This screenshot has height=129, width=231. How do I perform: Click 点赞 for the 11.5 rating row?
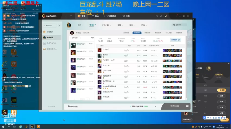pos(221,96)
